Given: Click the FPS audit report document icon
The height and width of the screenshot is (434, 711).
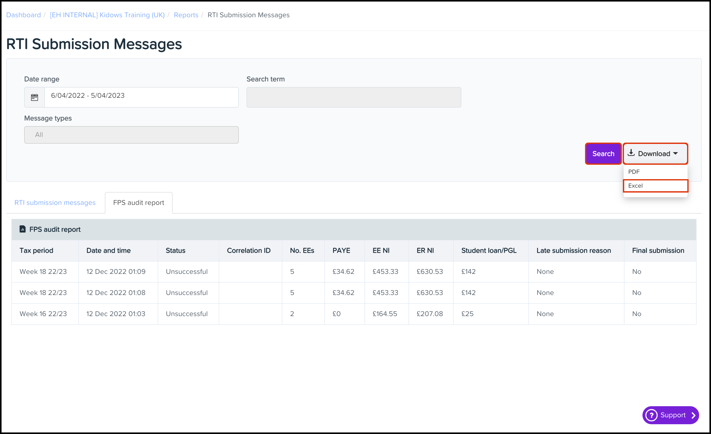Looking at the screenshot, I should click(22, 229).
